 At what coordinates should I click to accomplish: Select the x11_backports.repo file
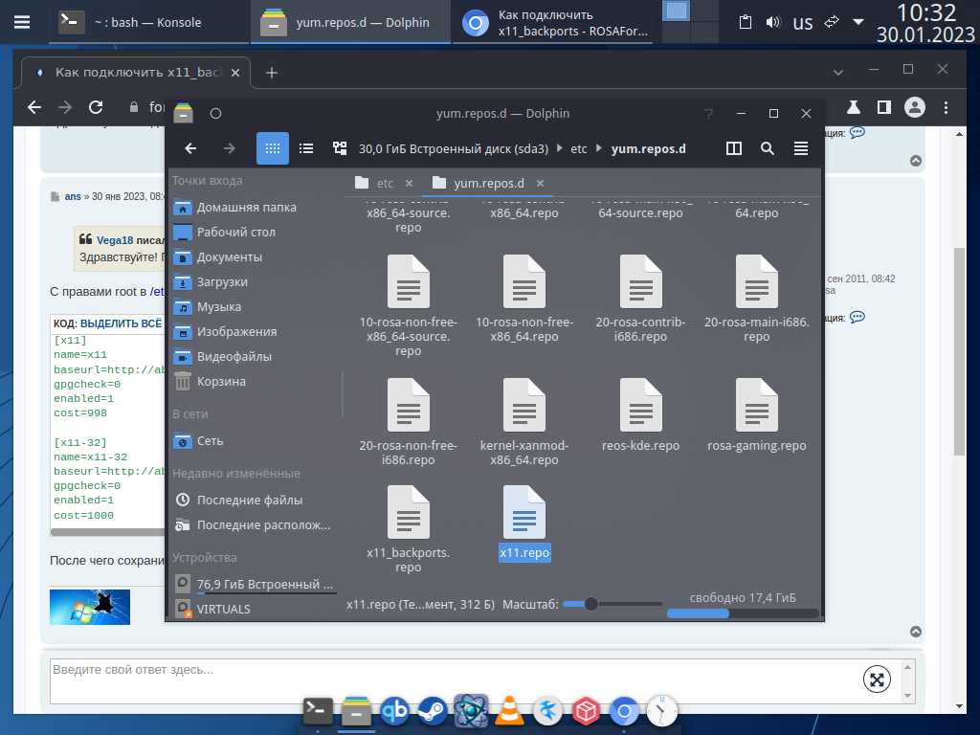click(x=408, y=528)
